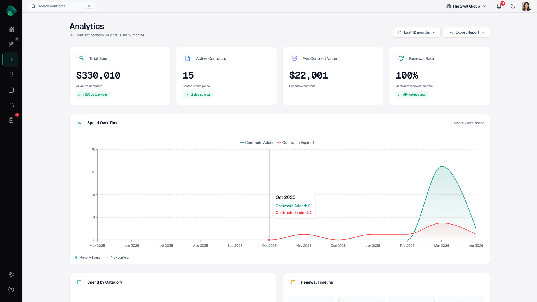Click the upload icon in sidebar
This screenshot has width=537, height=302.
coord(11,105)
